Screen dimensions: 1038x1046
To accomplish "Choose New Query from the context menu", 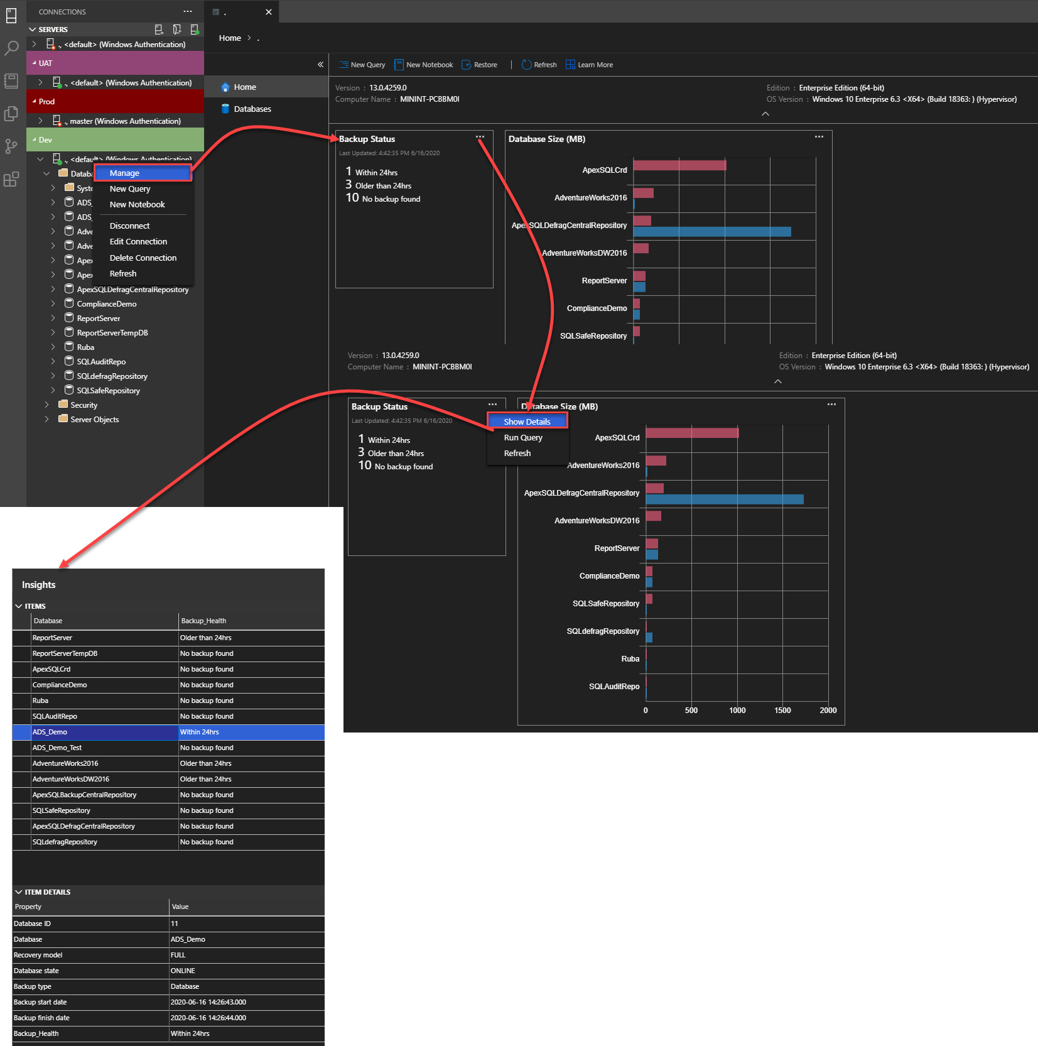I will (x=143, y=188).
